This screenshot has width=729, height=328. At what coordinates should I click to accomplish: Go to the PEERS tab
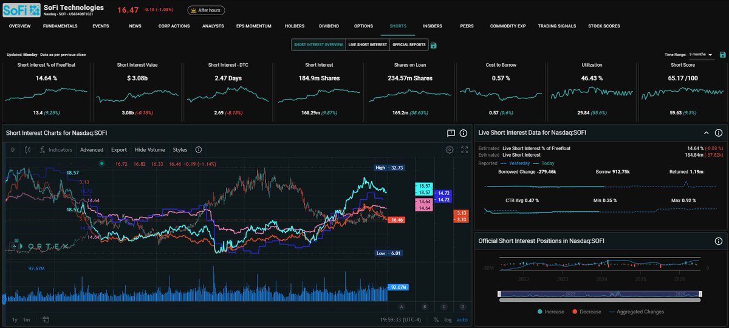[467, 26]
